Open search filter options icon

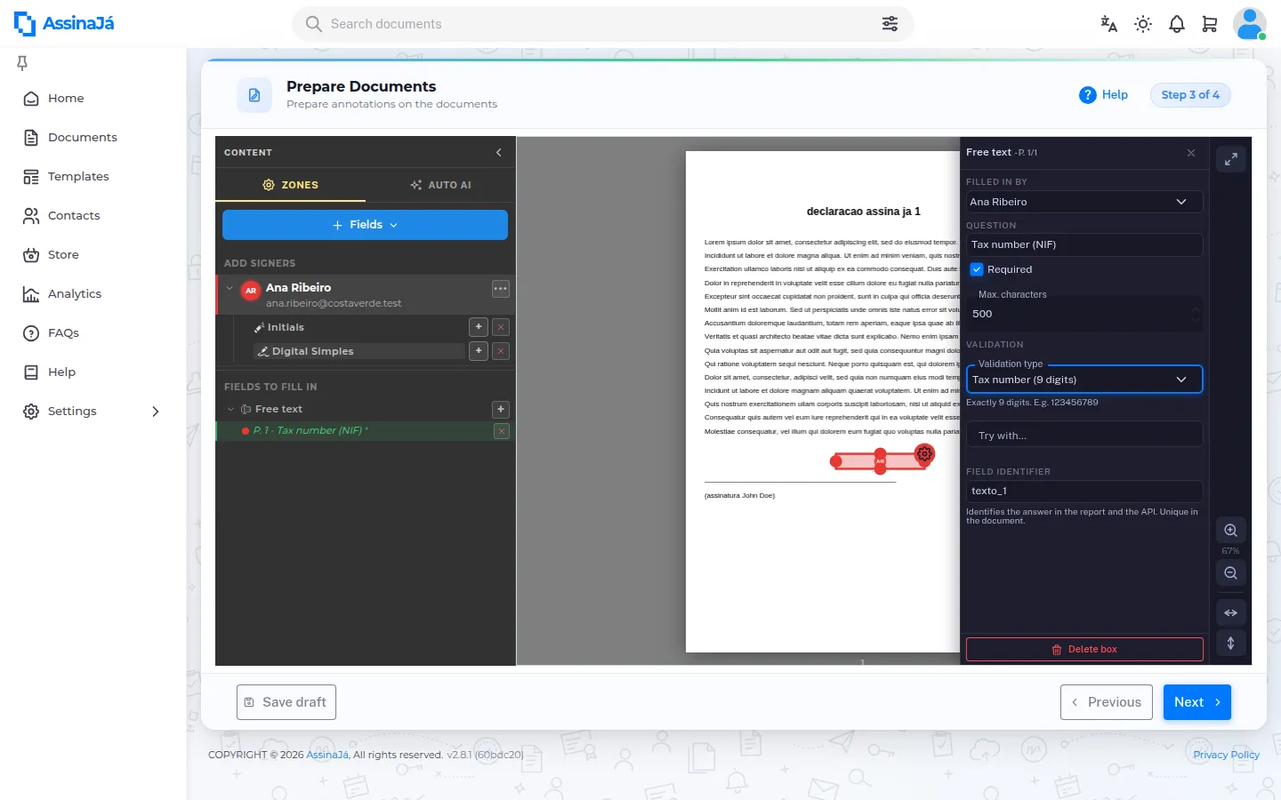pyautogui.click(x=890, y=24)
